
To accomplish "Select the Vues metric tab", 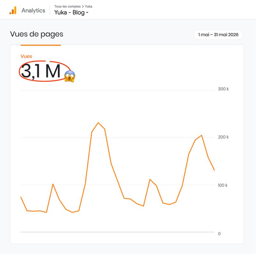I will pyautogui.click(x=26, y=56).
